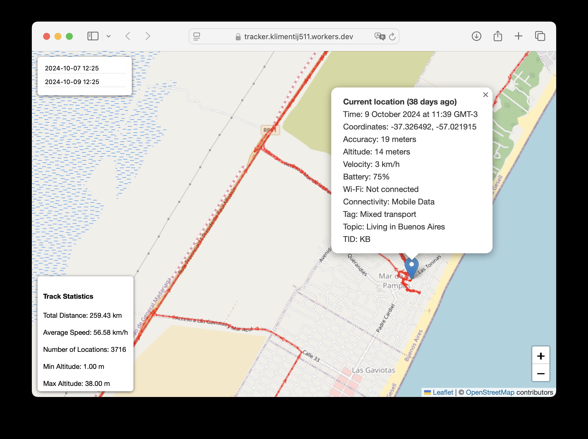Close the Safari window
Screen dimensions: 588x439
point(47,36)
